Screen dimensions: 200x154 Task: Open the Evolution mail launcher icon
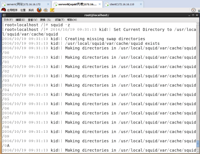(x=46, y=10)
